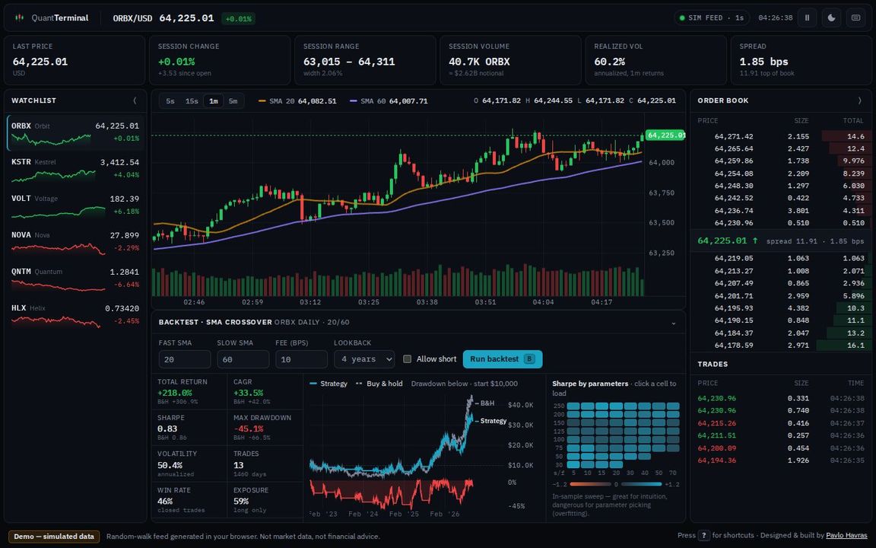Viewport: 876px width, 548px height.
Task: Pause the simulated feed
Action: tap(807, 18)
